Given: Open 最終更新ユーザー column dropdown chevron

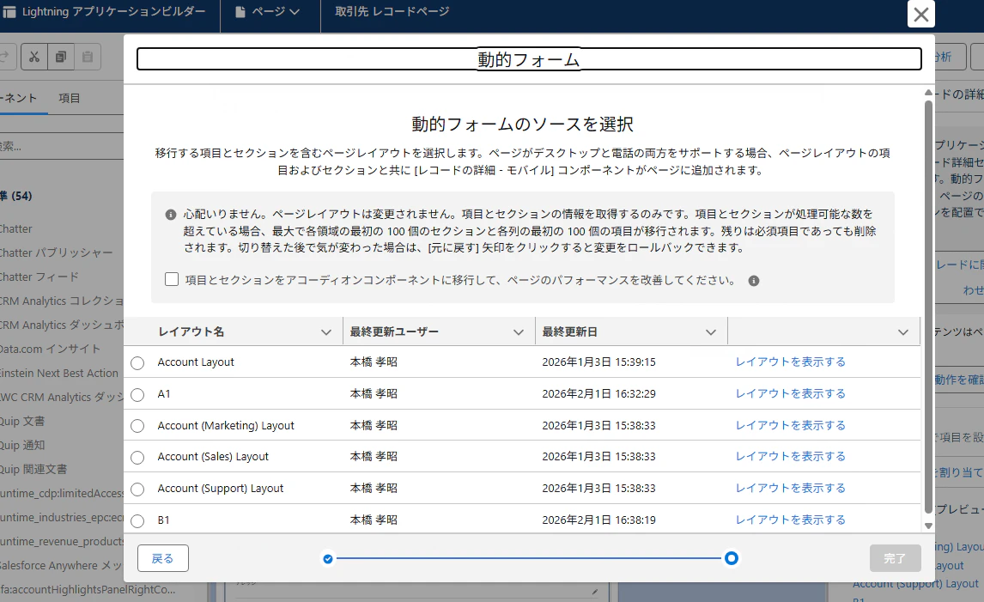Looking at the screenshot, I should point(519,332).
